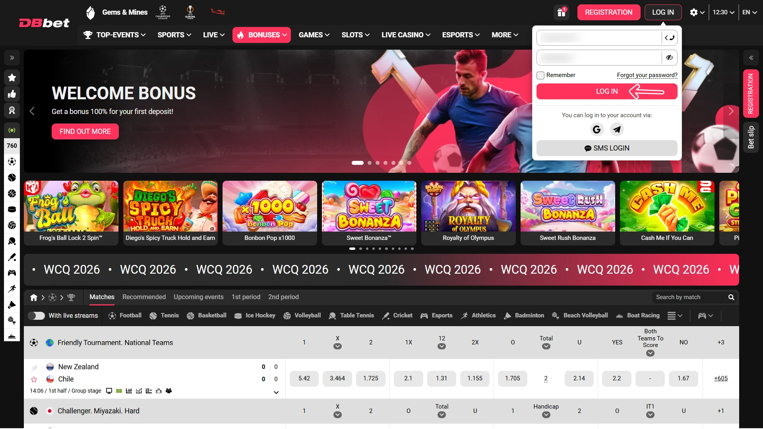Screen dimensions: 763x429
Task: Select second banner carousel dot
Action: point(370,163)
